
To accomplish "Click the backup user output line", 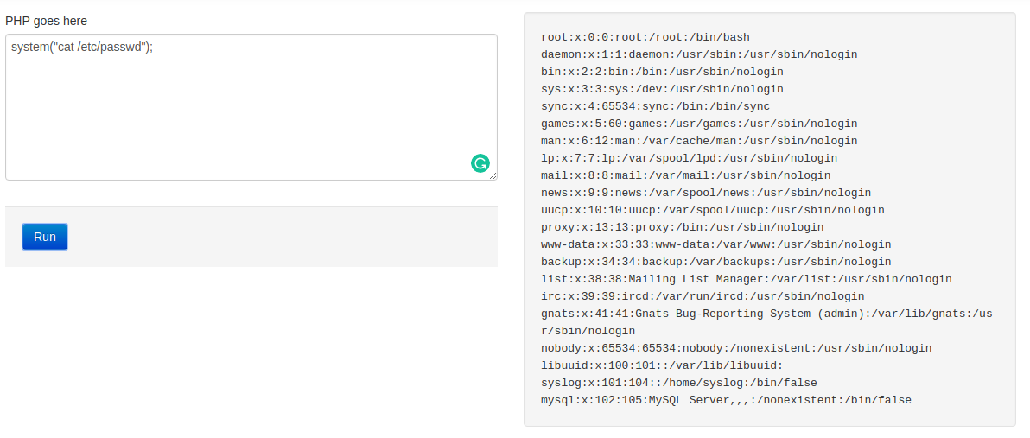I will [715, 262].
